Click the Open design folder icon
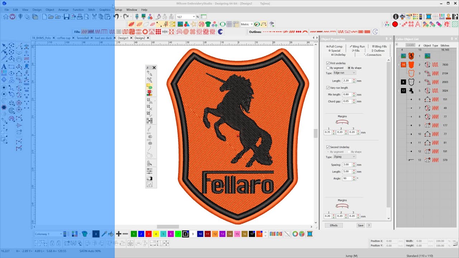The width and height of the screenshot is (459, 258). click(x=51, y=16)
